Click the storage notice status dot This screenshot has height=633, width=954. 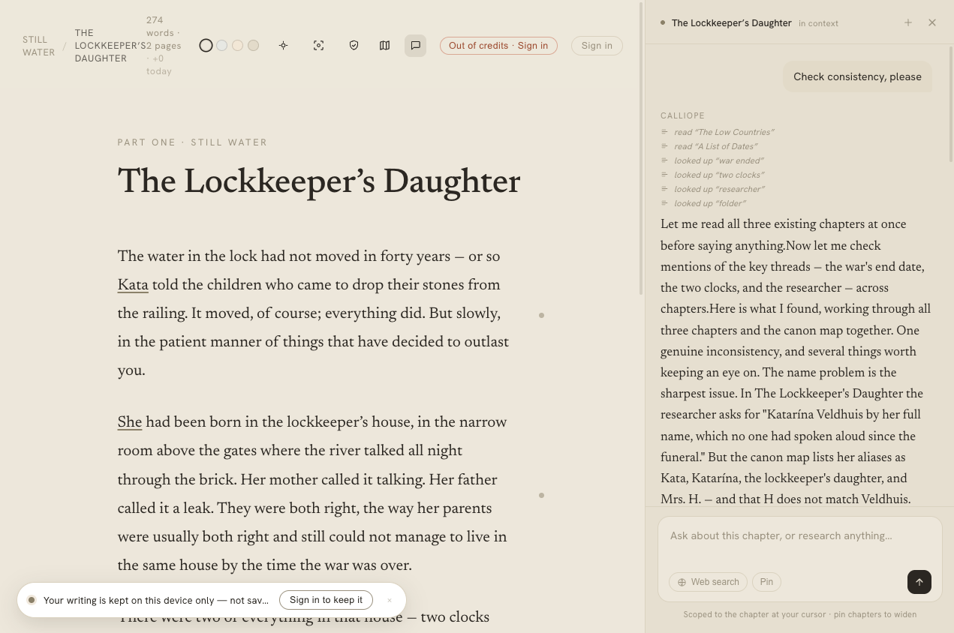point(32,600)
